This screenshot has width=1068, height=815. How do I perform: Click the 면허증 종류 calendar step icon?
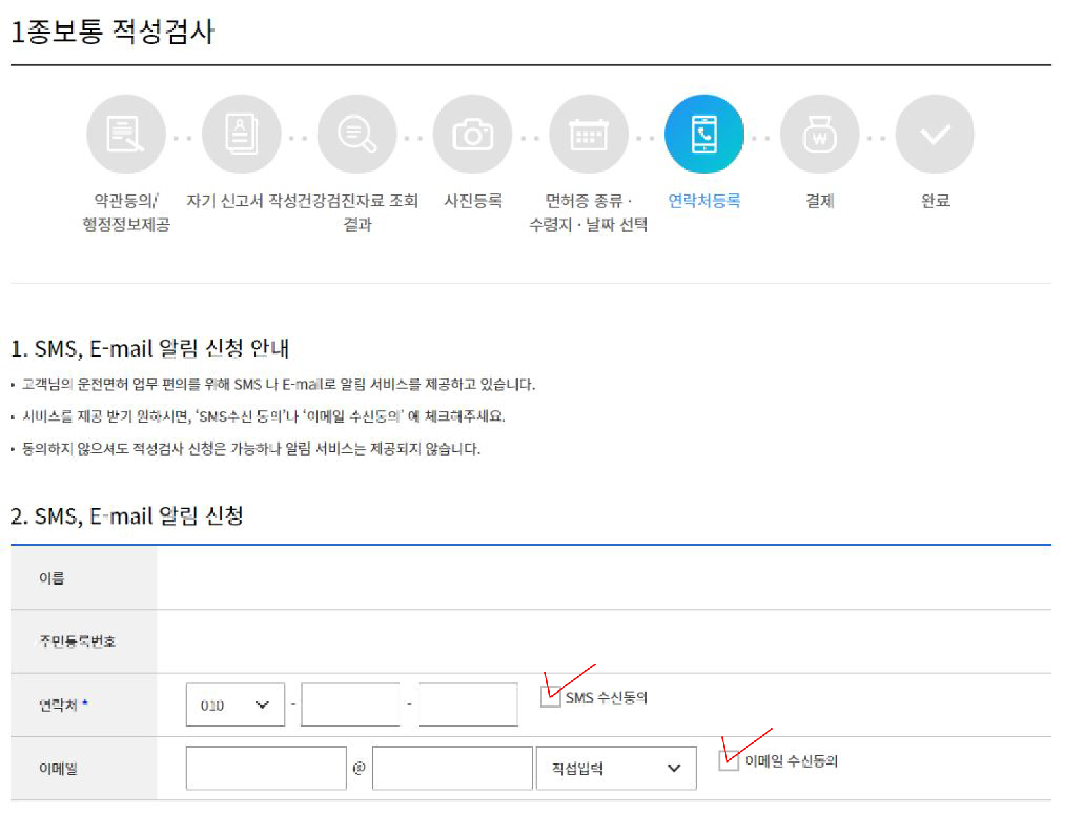[x=589, y=135]
